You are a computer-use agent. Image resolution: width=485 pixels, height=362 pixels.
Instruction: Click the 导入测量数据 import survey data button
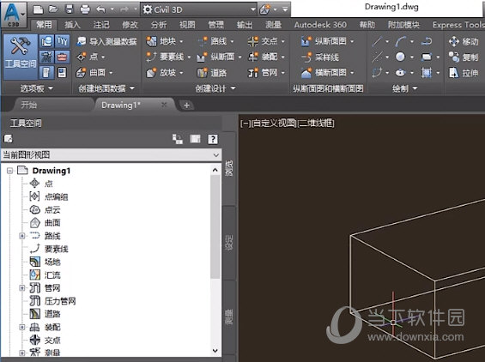106,41
